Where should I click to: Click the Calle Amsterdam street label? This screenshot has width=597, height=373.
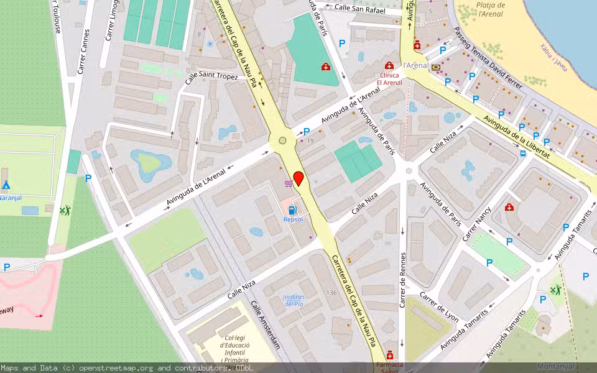coord(266,325)
